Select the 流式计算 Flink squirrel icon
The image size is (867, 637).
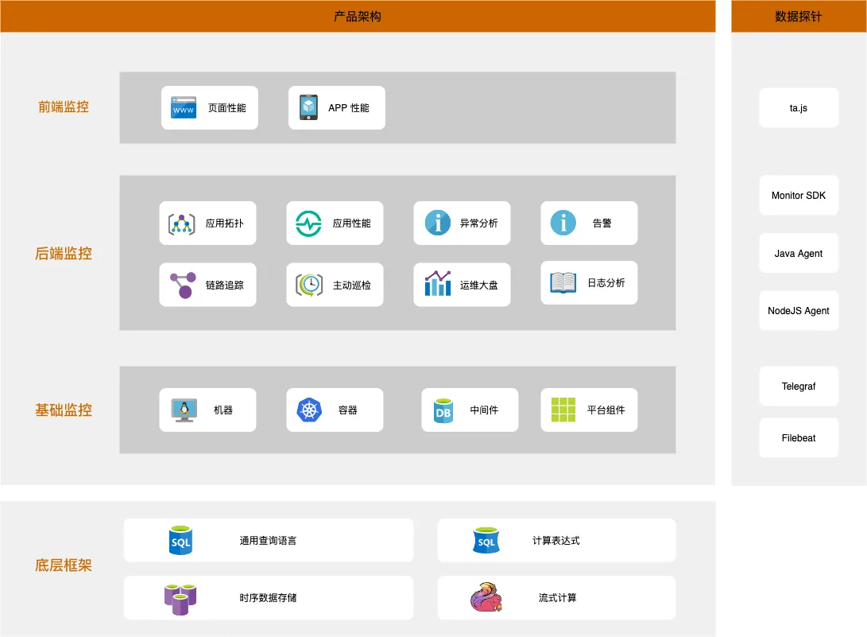click(486, 598)
